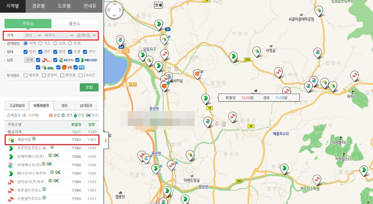The image size is (373, 204).
Task: Pan the map right with the arrow
Action: (120, 10)
